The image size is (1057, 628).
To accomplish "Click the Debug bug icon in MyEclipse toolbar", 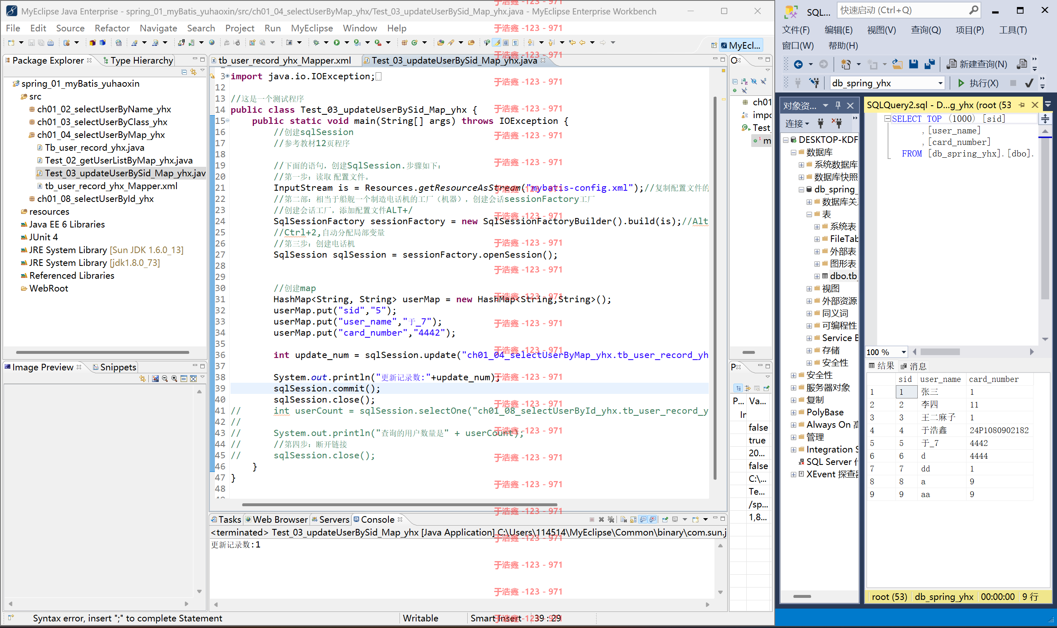I will coord(316,42).
